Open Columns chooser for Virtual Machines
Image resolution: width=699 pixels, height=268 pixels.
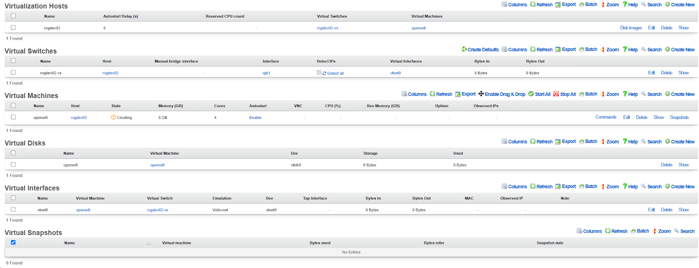coord(414,94)
